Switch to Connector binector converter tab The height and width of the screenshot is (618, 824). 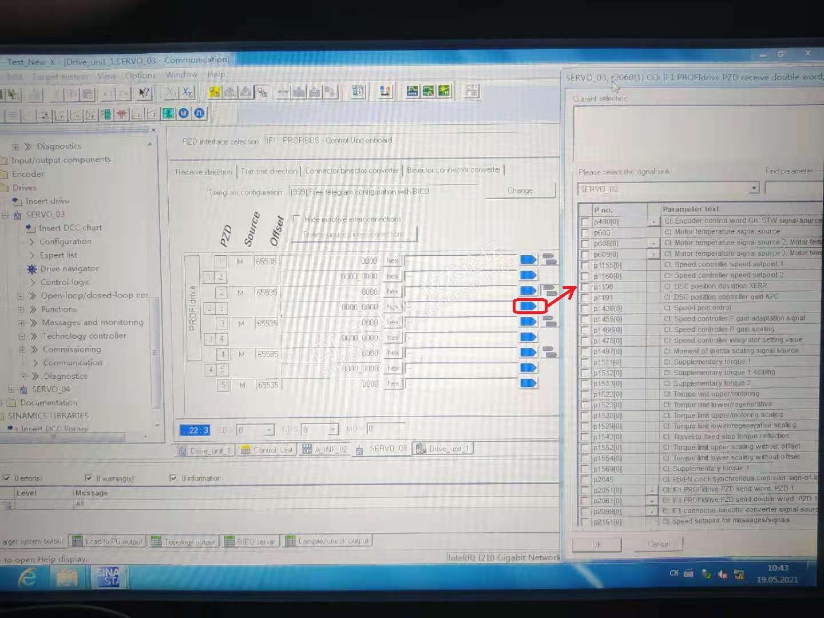point(352,171)
